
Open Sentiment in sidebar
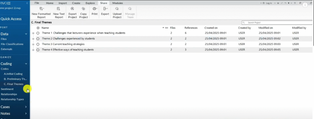pyautogui.click(x=7, y=89)
